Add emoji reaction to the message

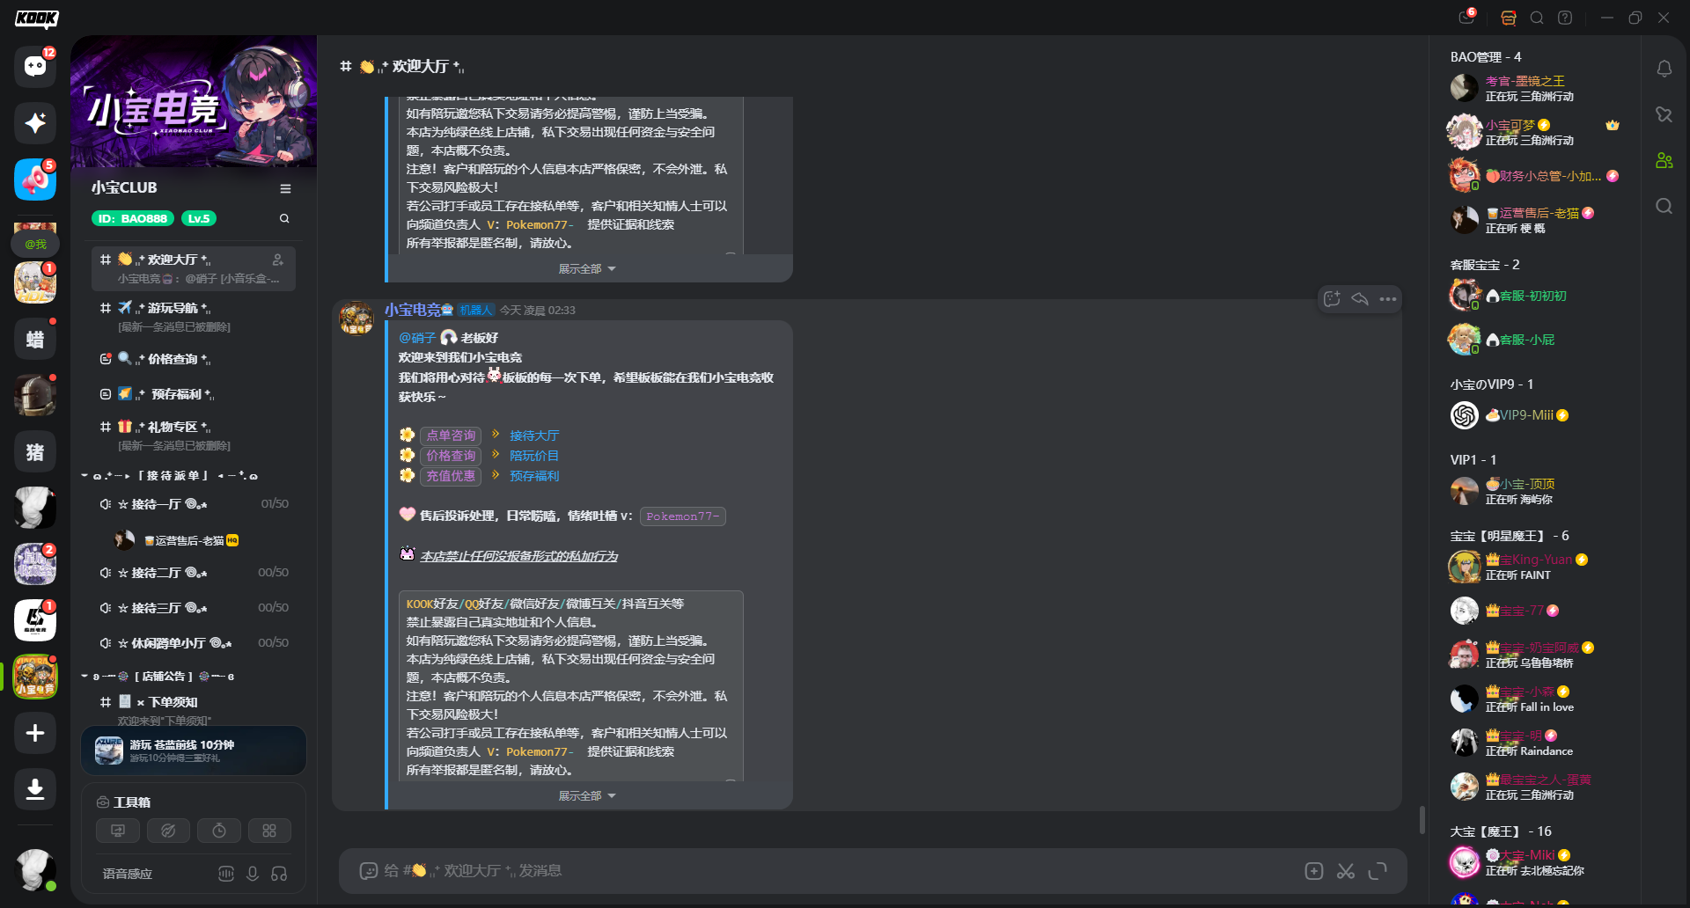[1332, 299]
